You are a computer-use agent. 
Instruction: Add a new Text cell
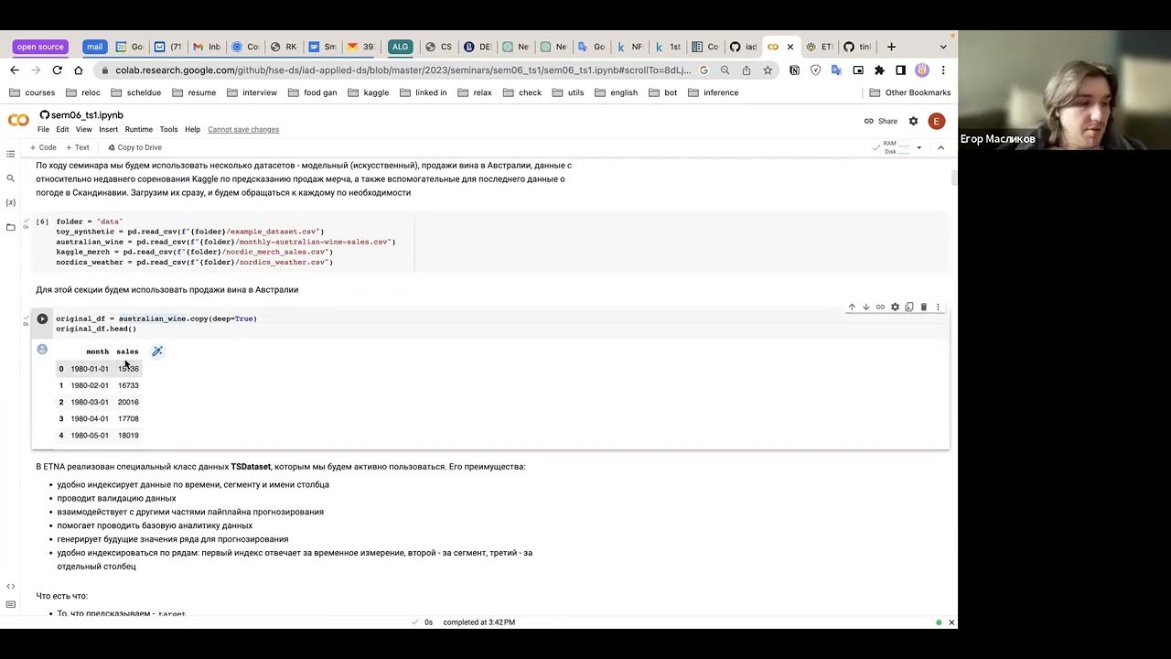coord(78,147)
